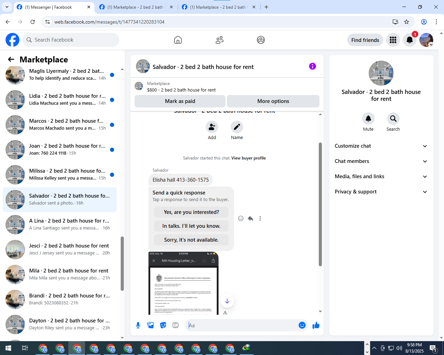The image size is (444, 355).
Task: Open conversation information purple icon
Action: point(313,66)
